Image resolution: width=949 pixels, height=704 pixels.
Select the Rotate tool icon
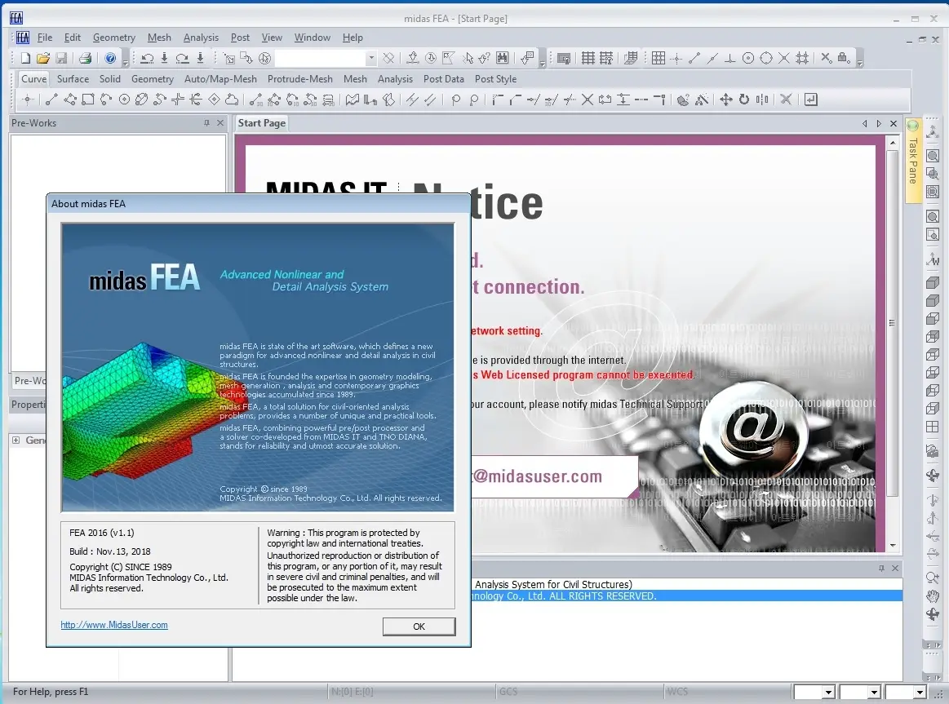click(x=744, y=100)
